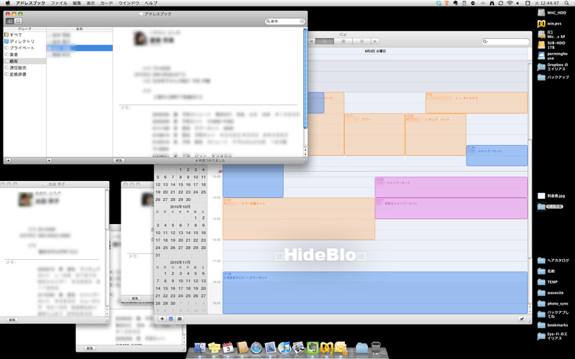
Task: Open Stickies from the Dock
Action: click(x=214, y=347)
